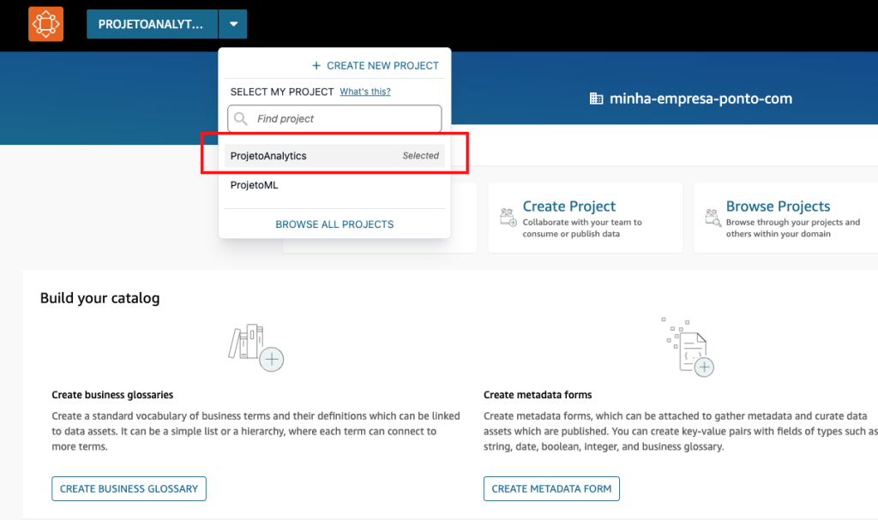Viewport: 878px width, 520px height.
Task: Click the Create metadata forms heading
Action: click(538, 395)
